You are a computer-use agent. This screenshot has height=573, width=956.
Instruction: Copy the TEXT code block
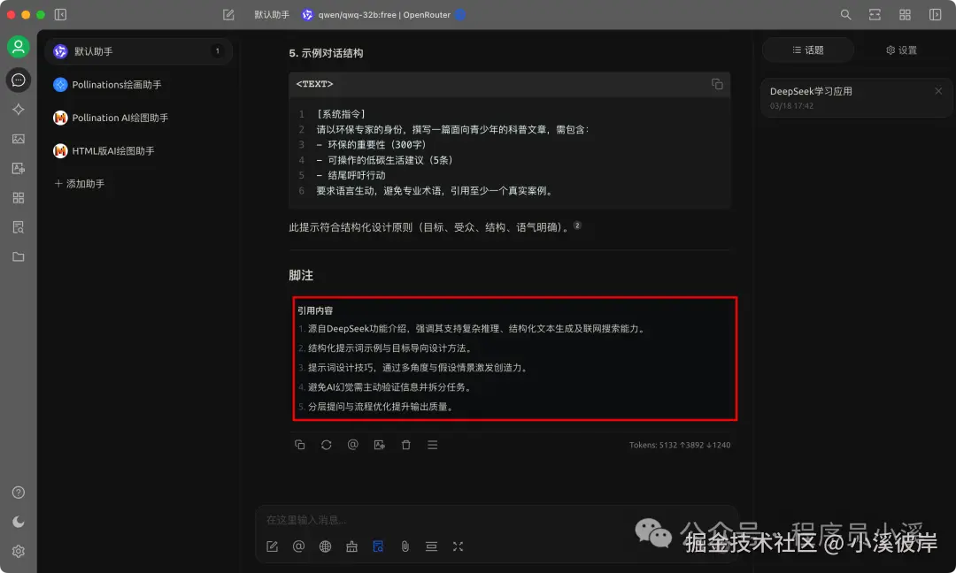pos(717,84)
